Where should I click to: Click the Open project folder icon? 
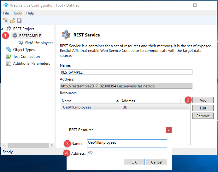(x=13, y=21)
